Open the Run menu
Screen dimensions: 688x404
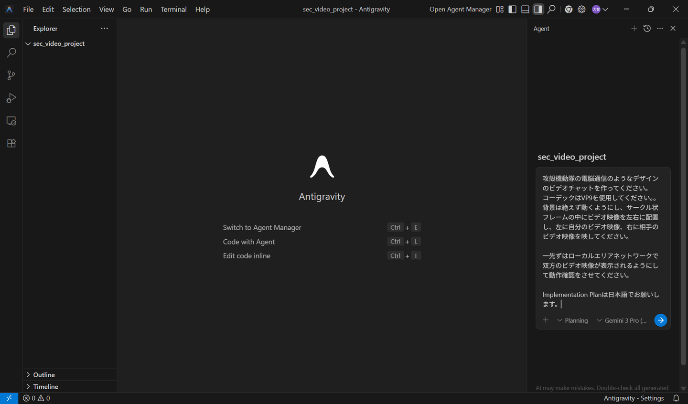(146, 9)
